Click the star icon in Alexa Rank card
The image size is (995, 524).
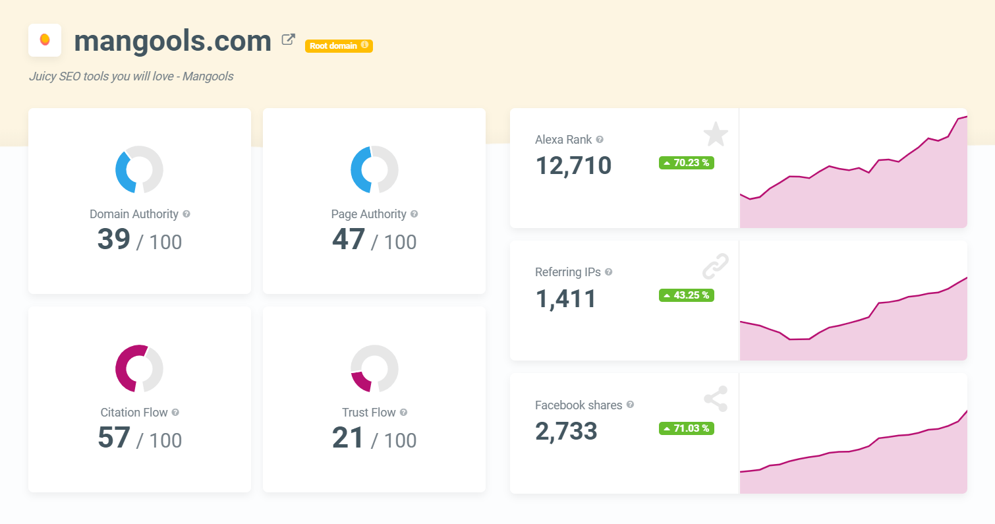716,134
